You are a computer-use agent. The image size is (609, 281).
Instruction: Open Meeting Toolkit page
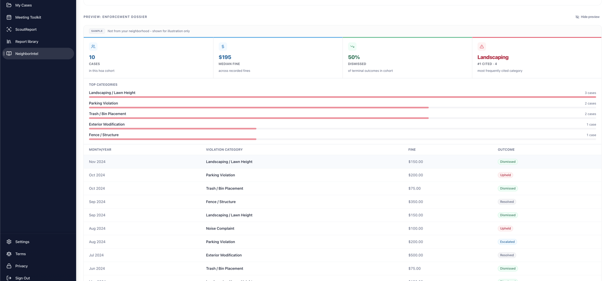coord(38,17)
